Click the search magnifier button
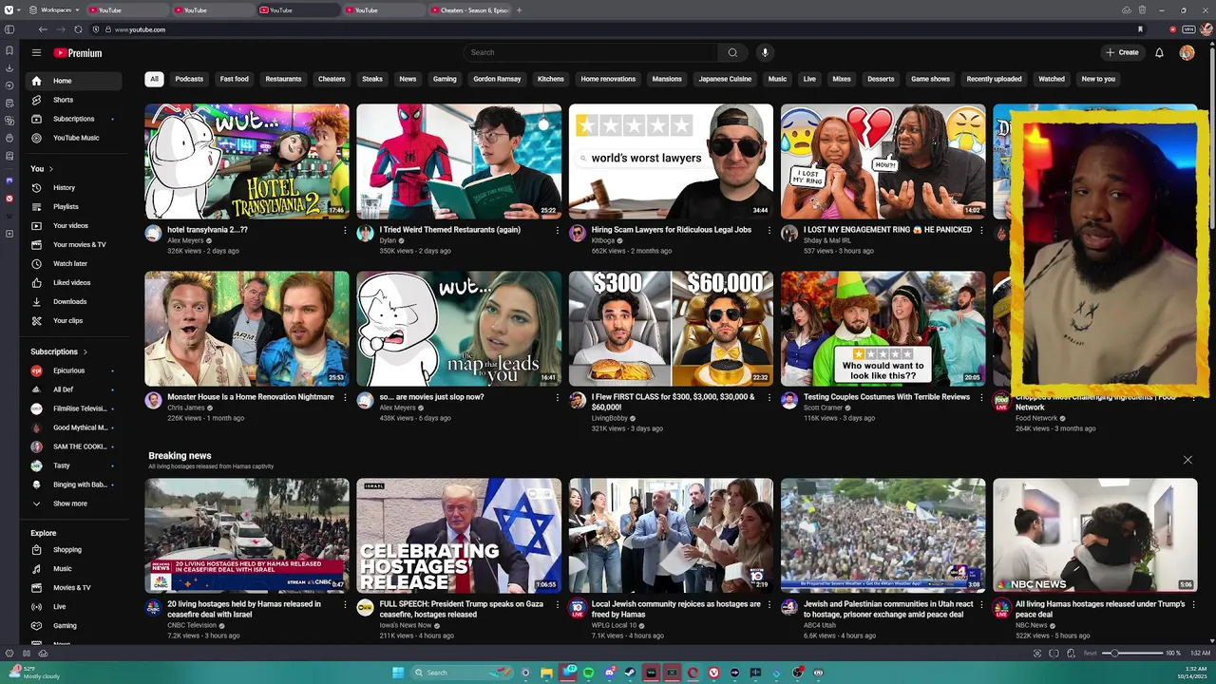Viewport: 1216px width, 684px height. point(732,52)
